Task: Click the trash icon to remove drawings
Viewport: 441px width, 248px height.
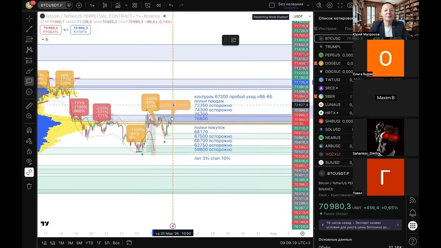Action: coord(29,186)
